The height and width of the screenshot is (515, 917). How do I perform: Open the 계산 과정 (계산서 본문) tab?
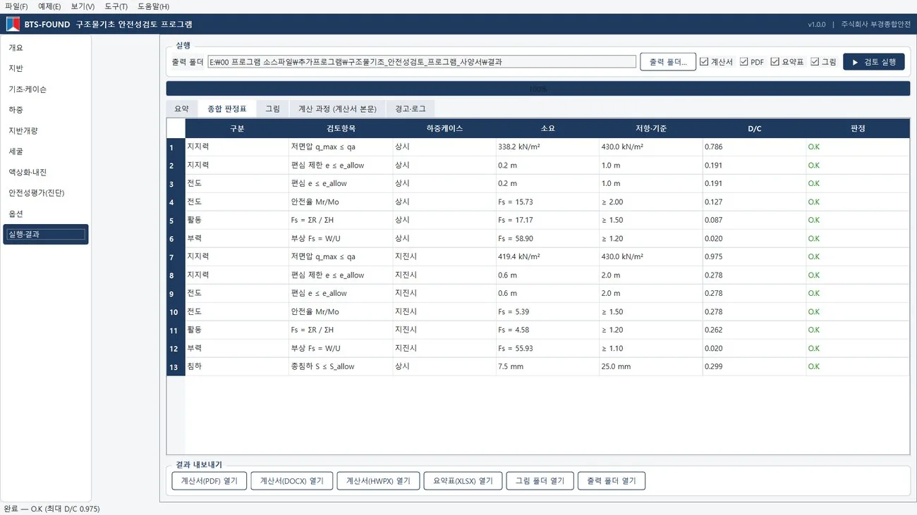tap(337, 108)
